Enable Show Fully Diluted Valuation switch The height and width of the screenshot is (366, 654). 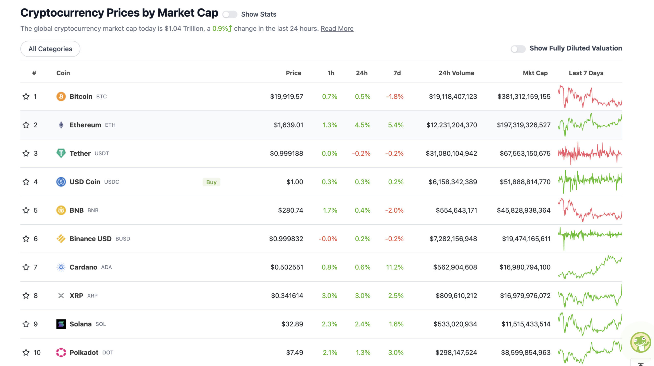click(x=518, y=49)
